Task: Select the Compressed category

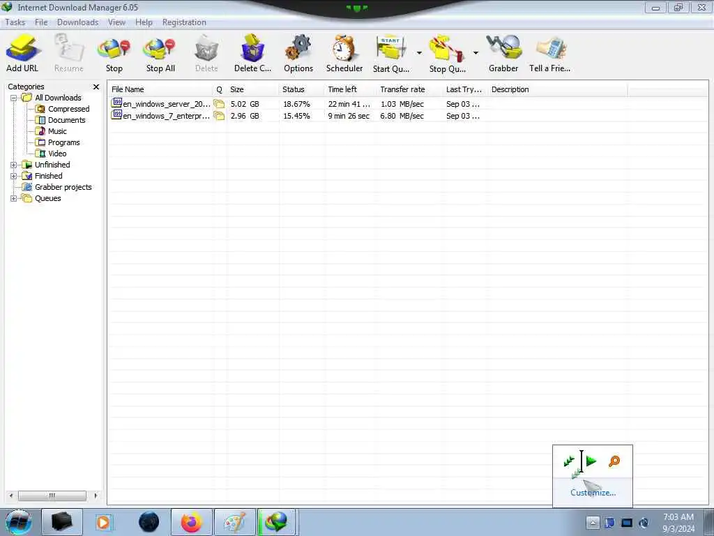Action: point(69,109)
